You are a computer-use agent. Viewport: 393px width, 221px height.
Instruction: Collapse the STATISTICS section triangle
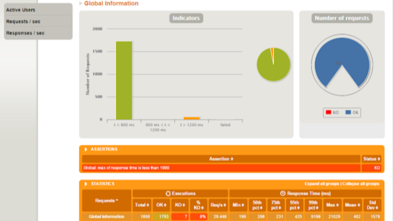click(86, 184)
